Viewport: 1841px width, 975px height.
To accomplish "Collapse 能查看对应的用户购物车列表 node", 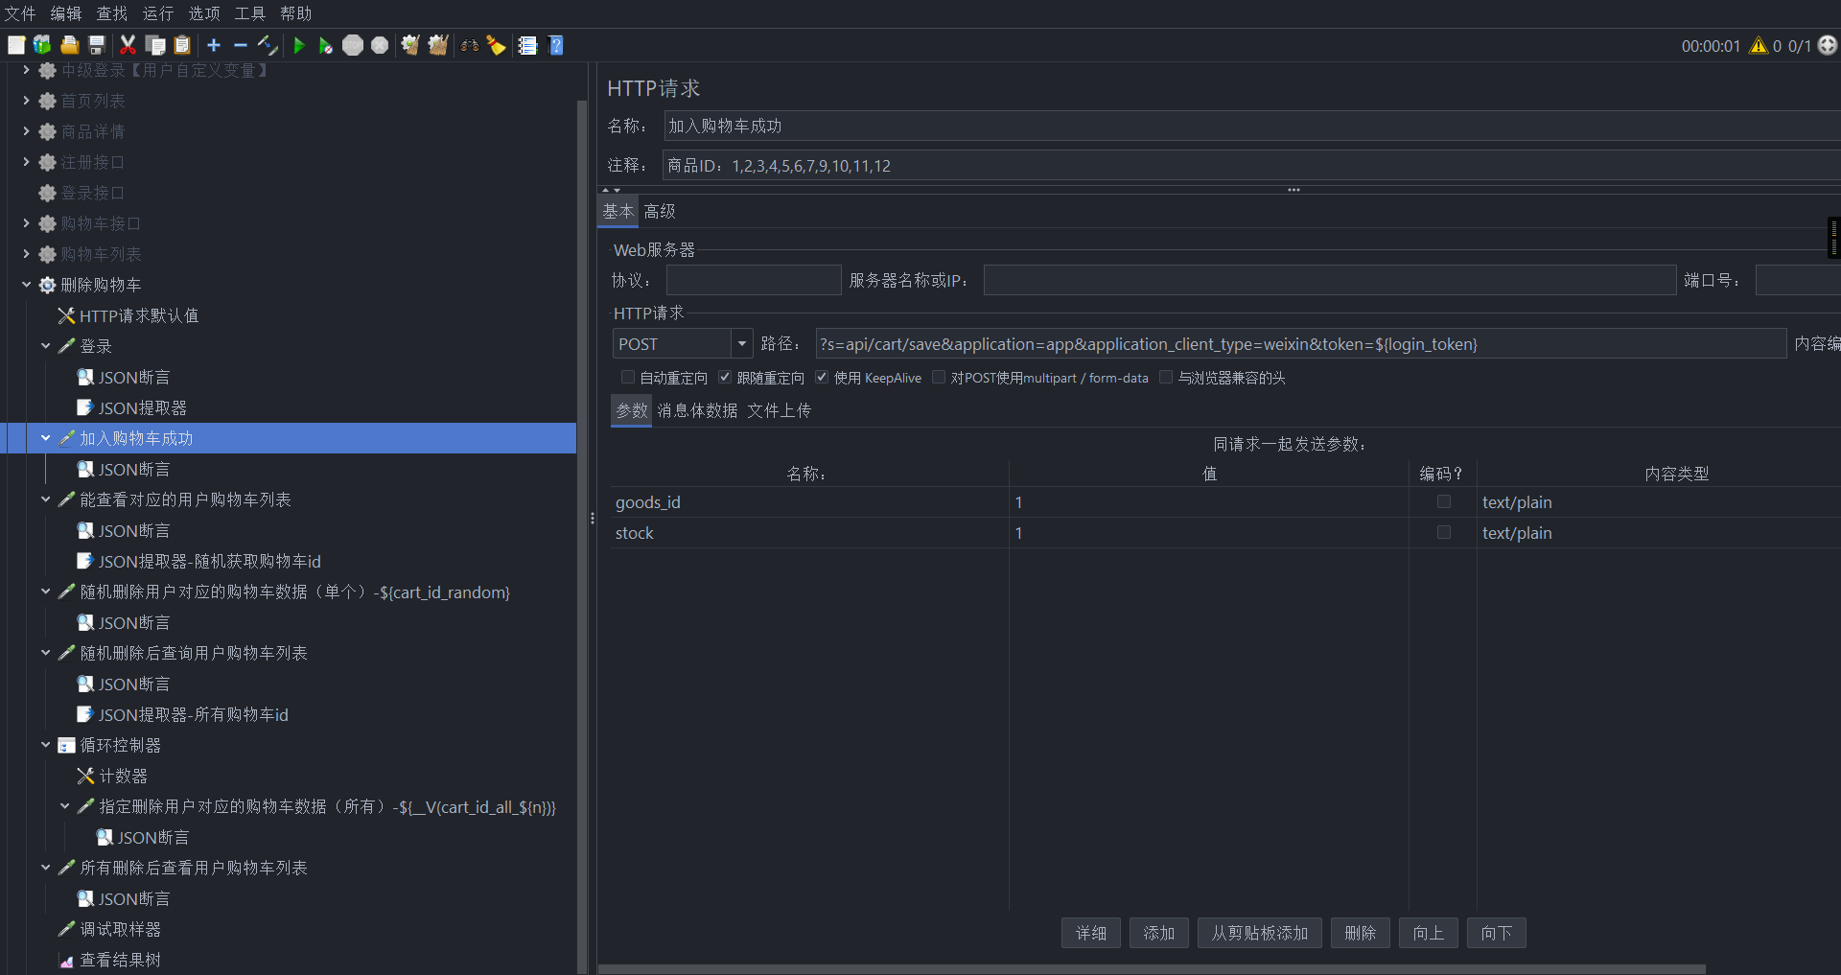I will (x=45, y=499).
